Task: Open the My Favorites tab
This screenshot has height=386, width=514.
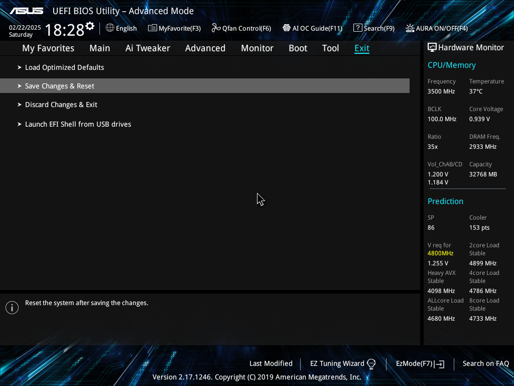Action: (48, 48)
